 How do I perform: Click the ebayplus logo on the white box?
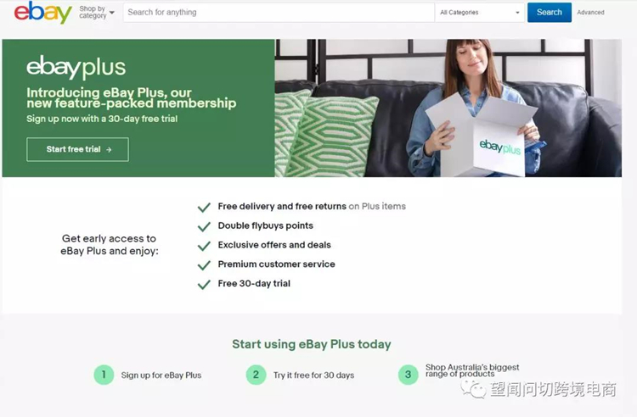point(499,147)
